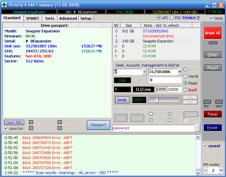
Task: Click the red Break All button
Action: (x=213, y=33)
